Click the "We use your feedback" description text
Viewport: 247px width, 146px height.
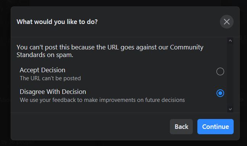(x=102, y=100)
